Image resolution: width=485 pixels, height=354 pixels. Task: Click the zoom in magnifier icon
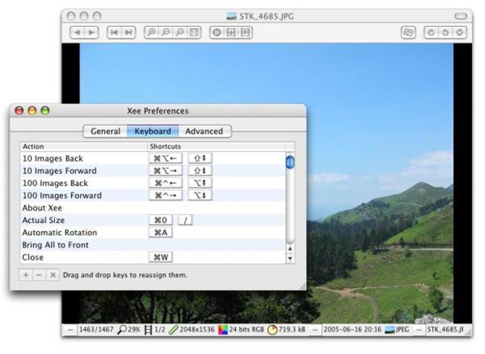(x=151, y=32)
